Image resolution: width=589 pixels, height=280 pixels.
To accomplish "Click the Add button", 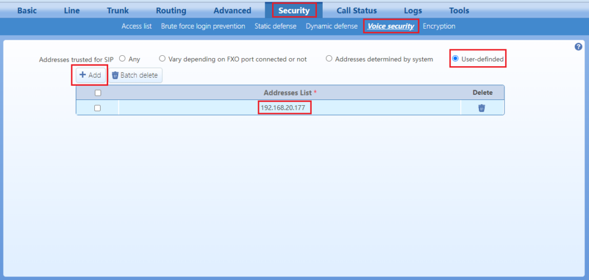I will [x=90, y=75].
